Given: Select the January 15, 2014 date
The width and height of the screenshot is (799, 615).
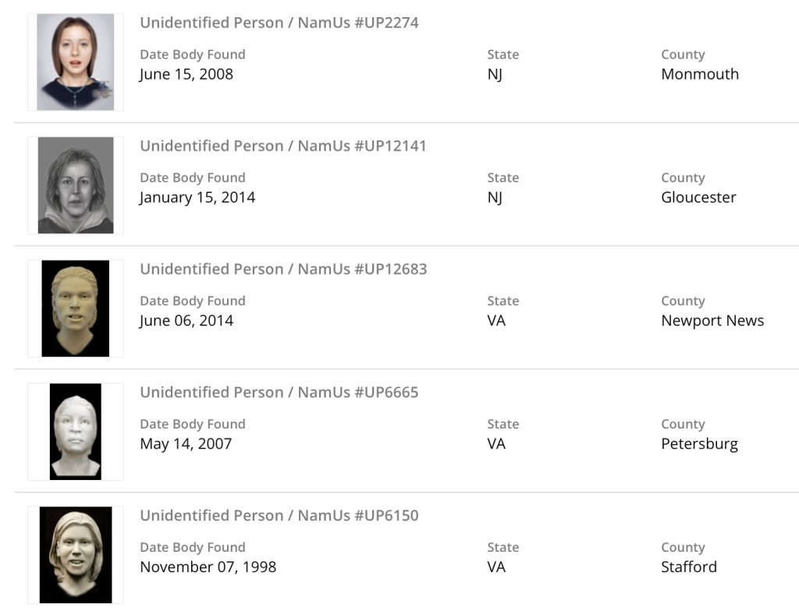Looking at the screenshot, I should point(197,197).
